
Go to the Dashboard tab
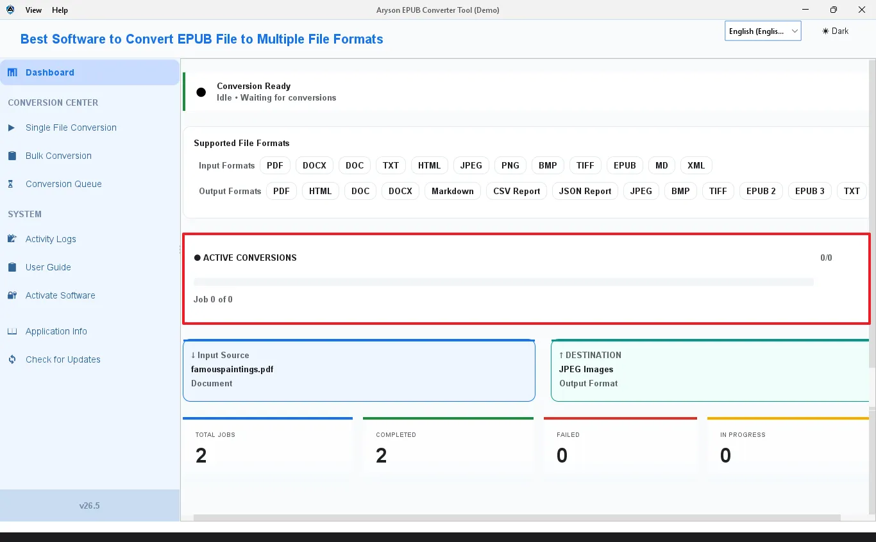(90, 72)
